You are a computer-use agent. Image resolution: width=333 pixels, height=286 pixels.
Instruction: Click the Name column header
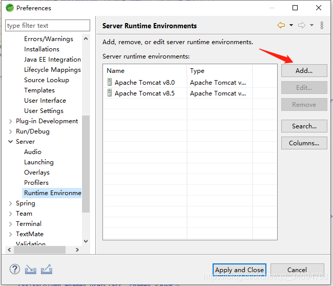[145, 71]
